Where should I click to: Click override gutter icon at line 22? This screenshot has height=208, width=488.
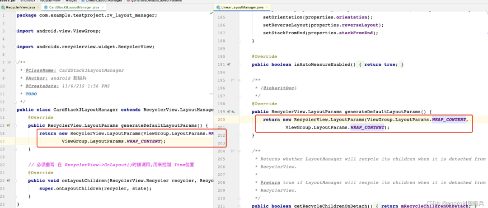coord(9,180)
